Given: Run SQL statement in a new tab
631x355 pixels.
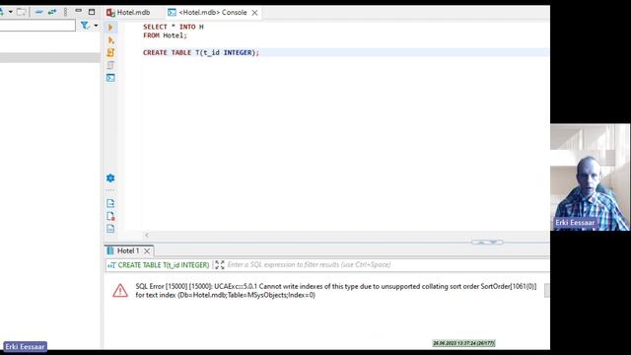Looking at the screenshot, I should (x=110, y=40).
